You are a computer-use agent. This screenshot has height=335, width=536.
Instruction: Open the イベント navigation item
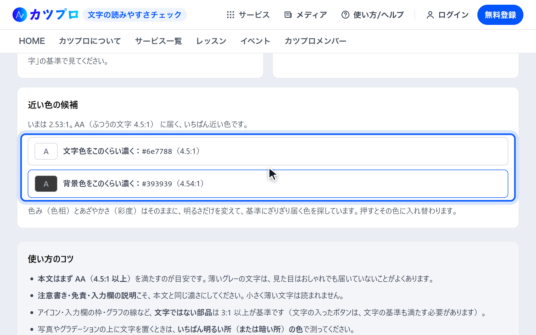(x=255, y=41)
